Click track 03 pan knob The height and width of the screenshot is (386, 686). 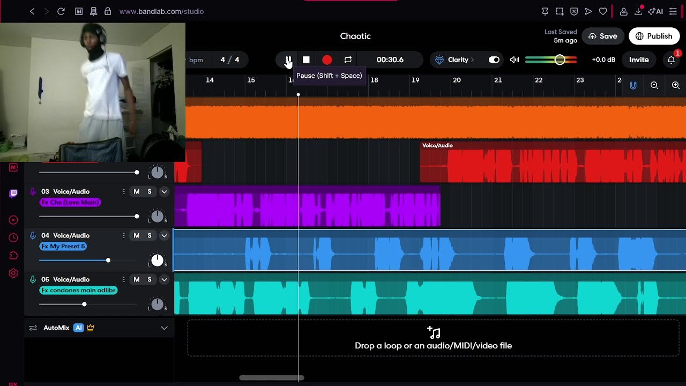click(157, 216)
